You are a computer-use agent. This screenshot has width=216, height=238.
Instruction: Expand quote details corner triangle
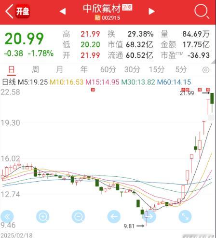214,62
